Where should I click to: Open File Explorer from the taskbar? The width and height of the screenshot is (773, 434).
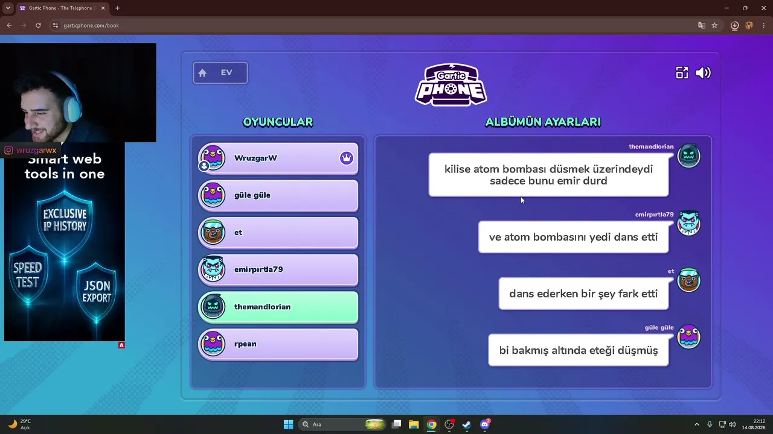pyautogui.click(x=414, y=424)
